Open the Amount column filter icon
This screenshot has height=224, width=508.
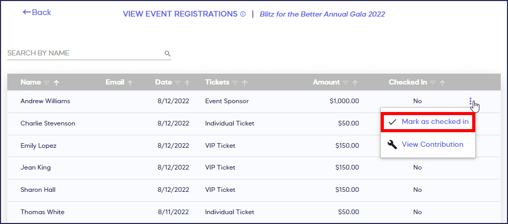pyautogui.click(x=345, y=82)
